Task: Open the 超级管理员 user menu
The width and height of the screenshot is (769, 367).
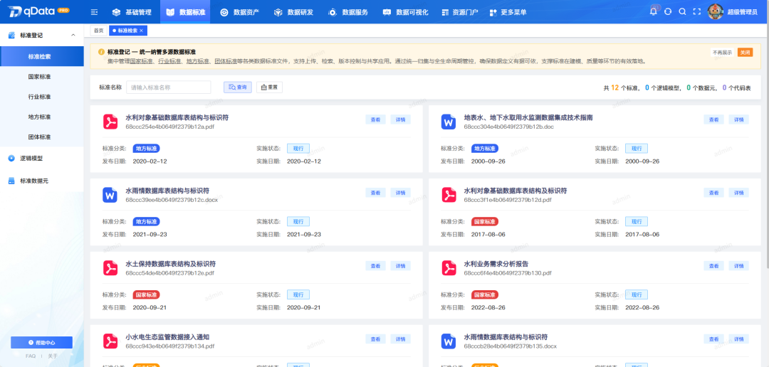Action: [742, 12]
